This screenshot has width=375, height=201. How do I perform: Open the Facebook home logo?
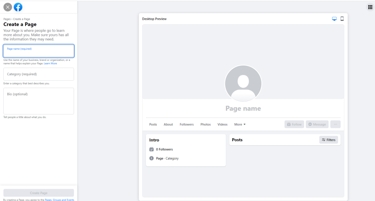(x=18, y=7)
